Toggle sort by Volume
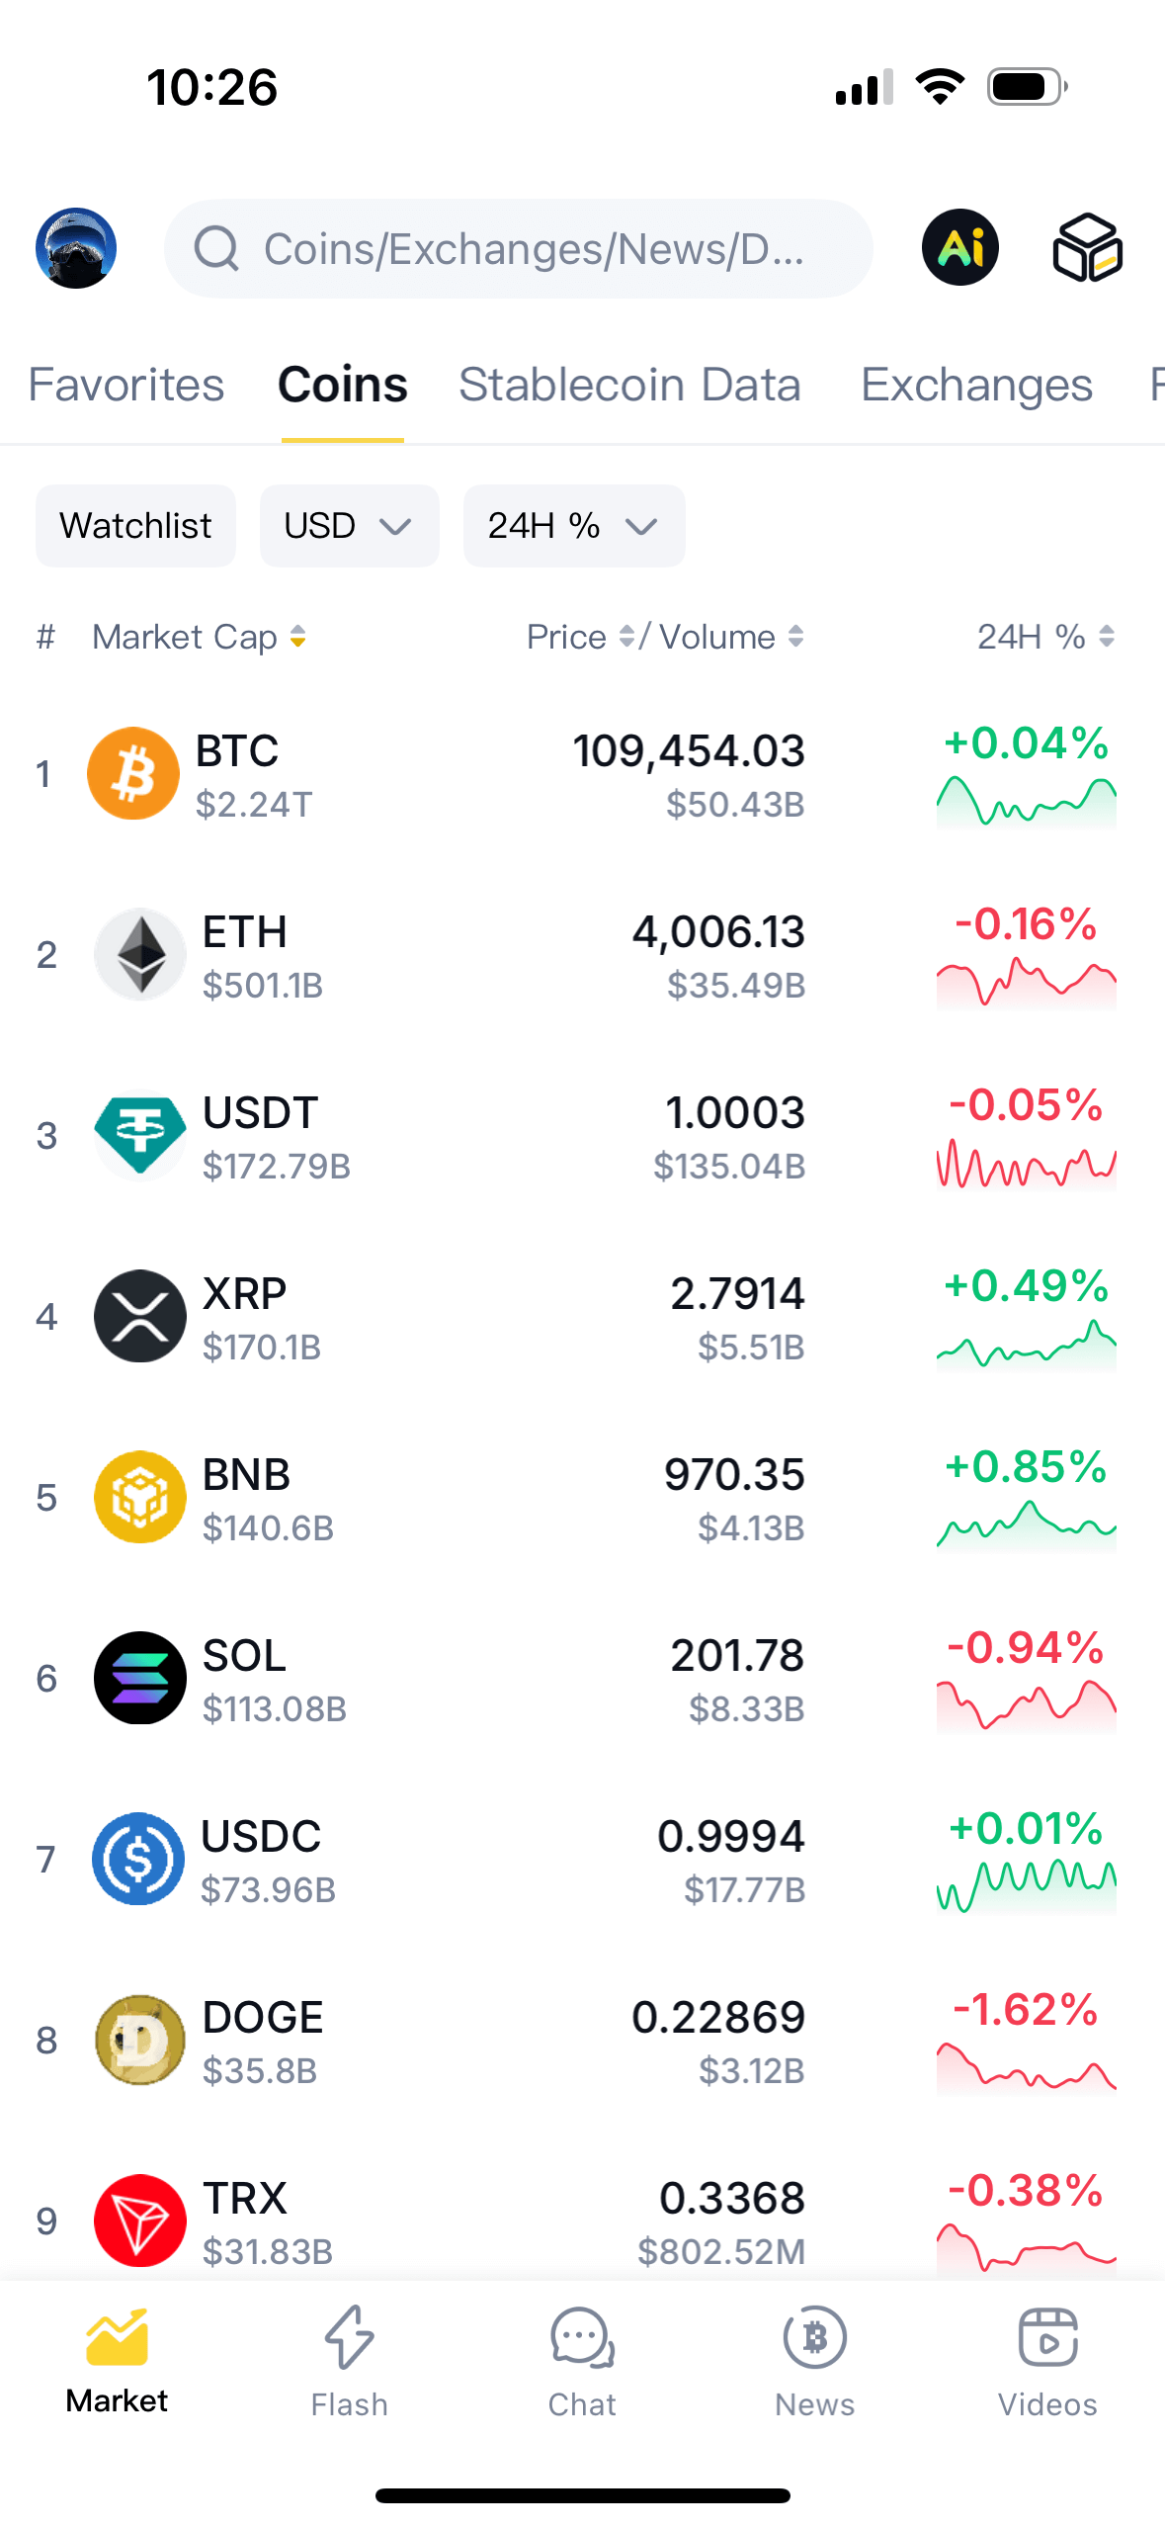 point(795,637)
